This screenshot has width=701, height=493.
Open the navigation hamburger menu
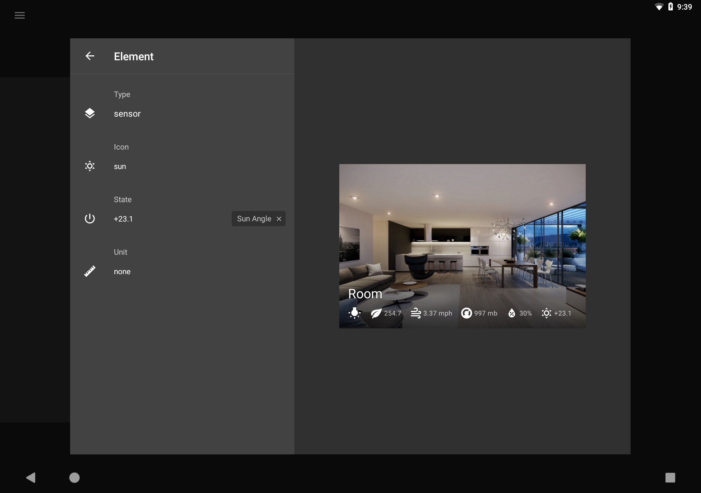[x=19, y=15]
